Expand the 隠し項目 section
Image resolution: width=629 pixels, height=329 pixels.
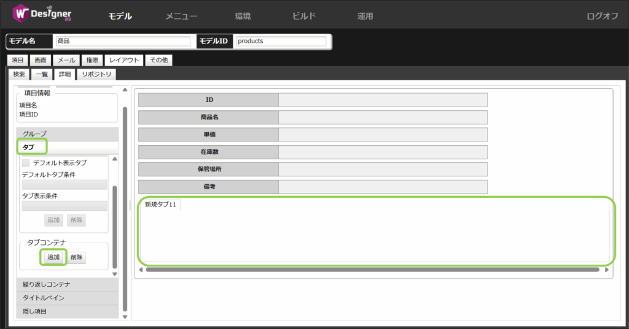tap(68, 311)
